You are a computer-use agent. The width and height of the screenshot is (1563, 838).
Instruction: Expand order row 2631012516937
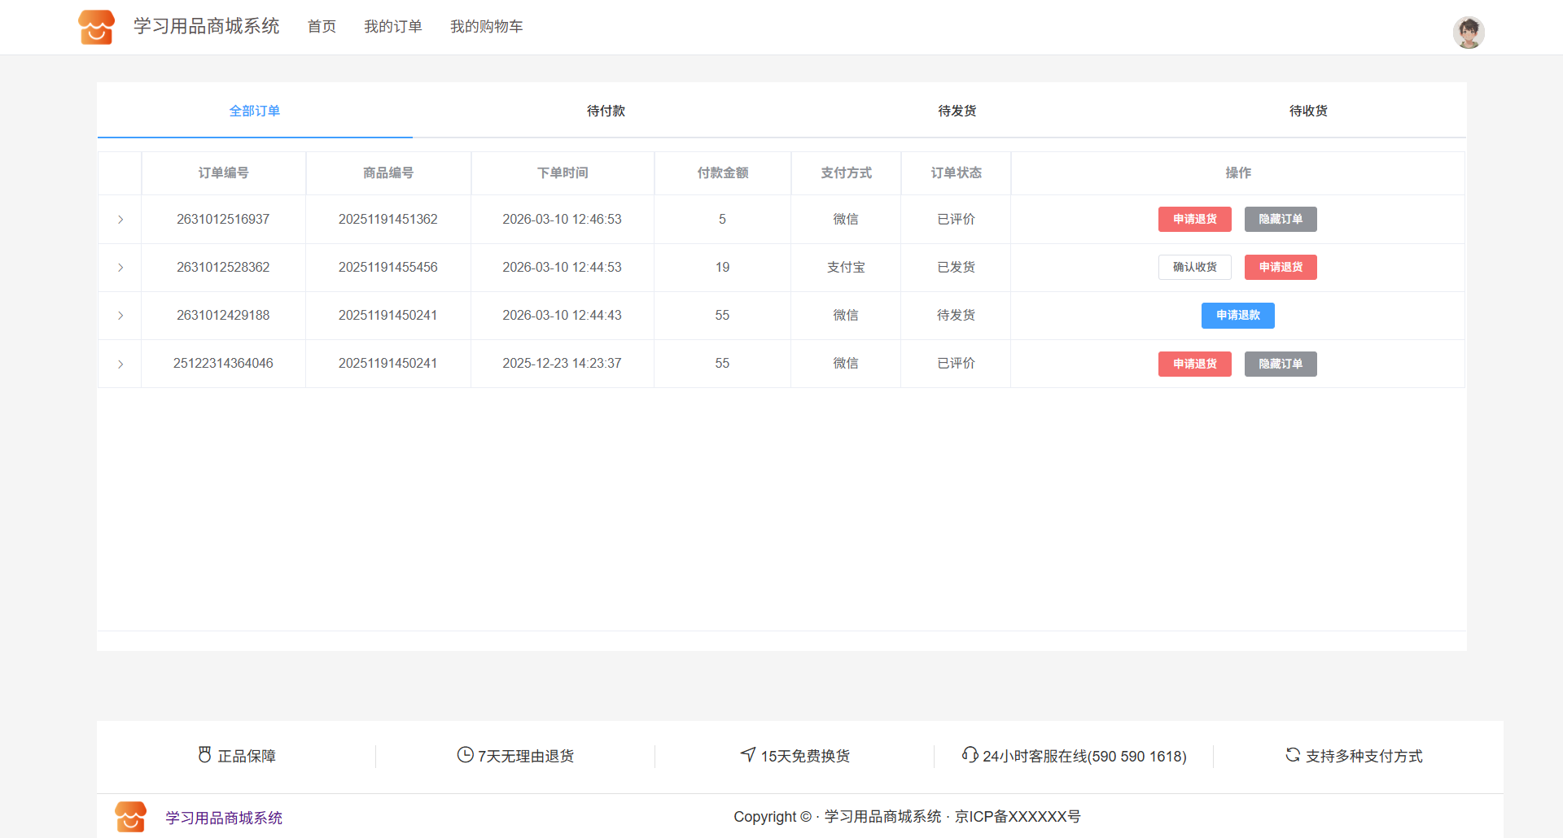[120, 220]
